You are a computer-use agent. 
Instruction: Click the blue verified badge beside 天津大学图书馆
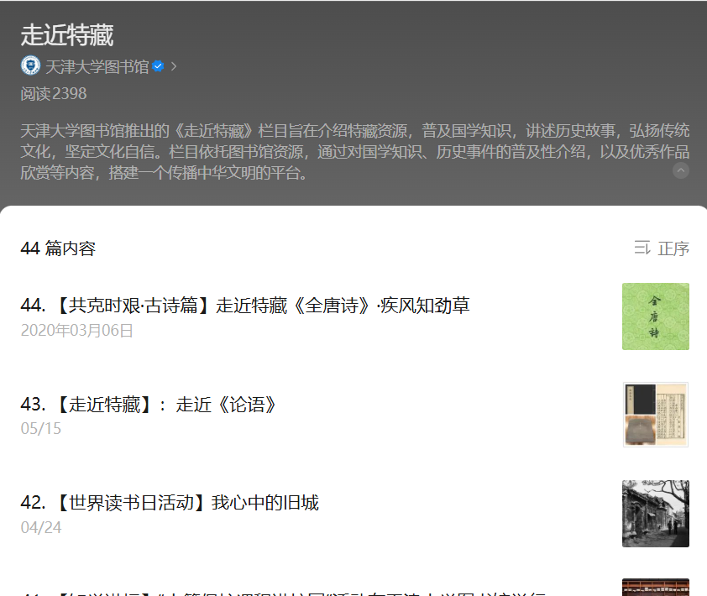(158, 66)
